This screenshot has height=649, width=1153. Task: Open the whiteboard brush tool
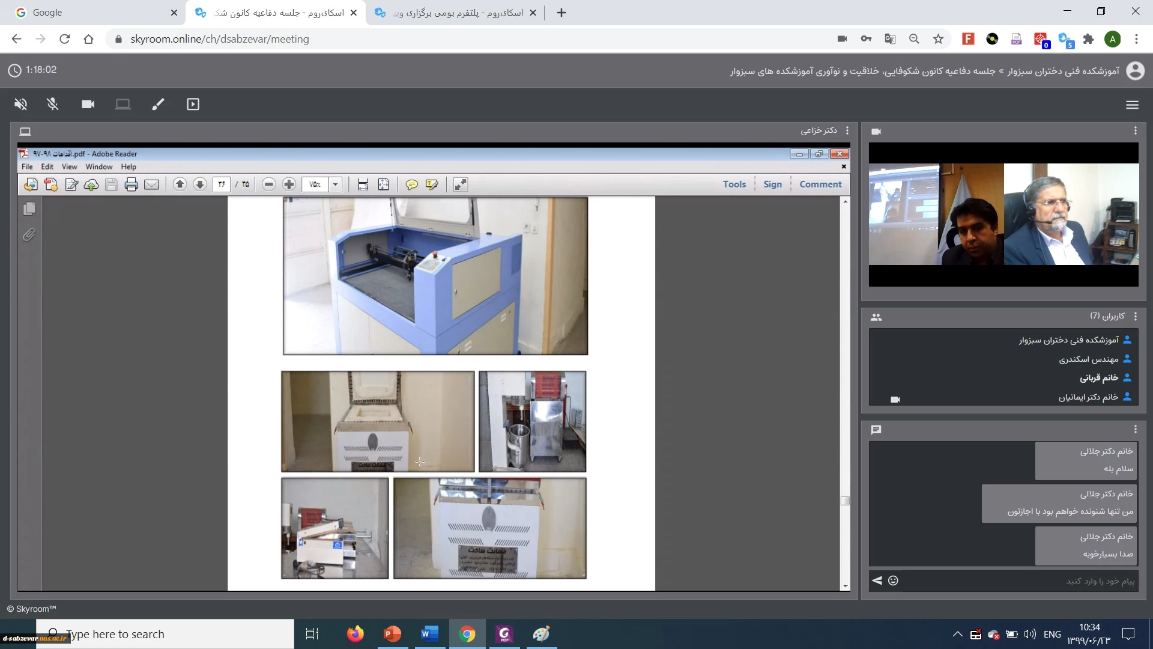(158, 105)
